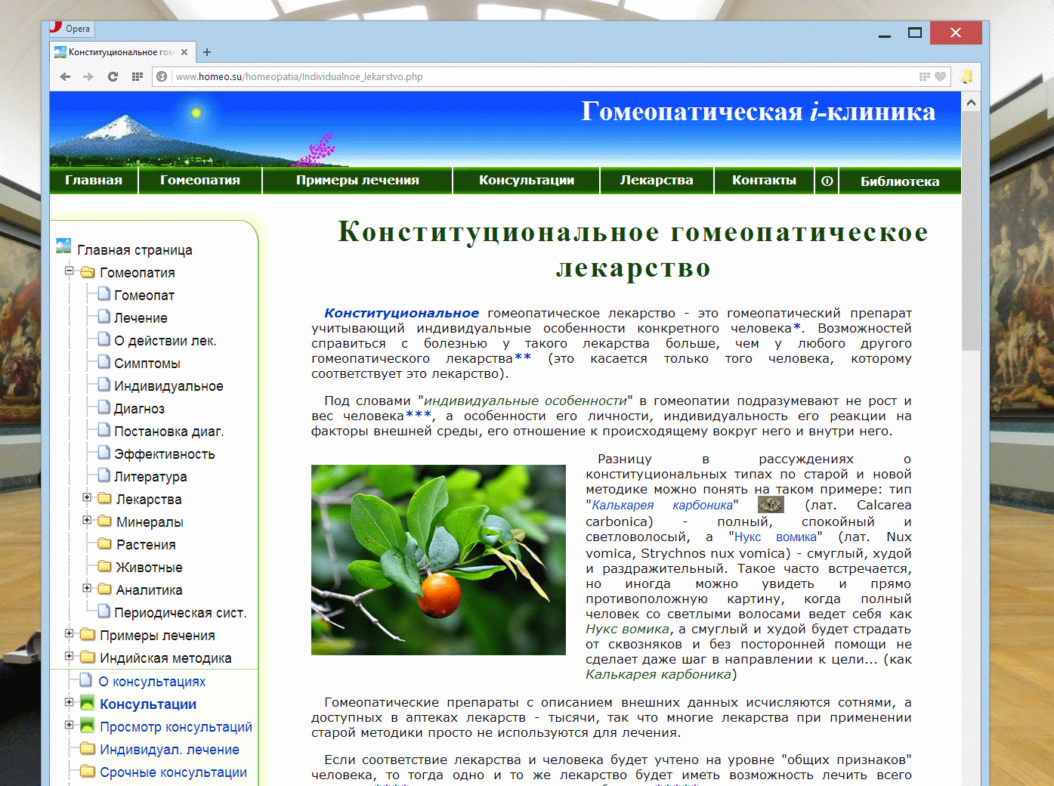Click the browser Back arrow
Screen dimensions: 1054x786
(x=65, y=76)
